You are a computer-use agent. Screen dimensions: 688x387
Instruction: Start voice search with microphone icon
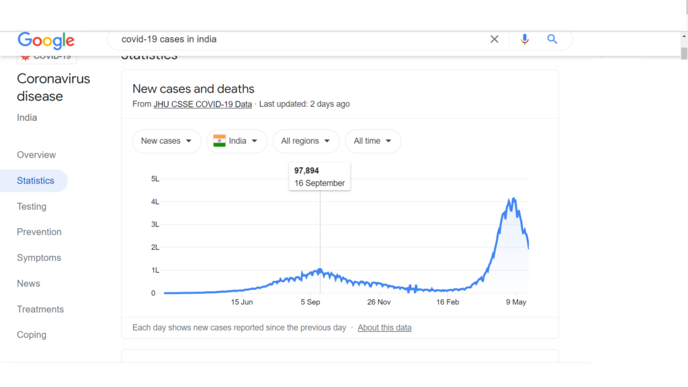point(524,39)
